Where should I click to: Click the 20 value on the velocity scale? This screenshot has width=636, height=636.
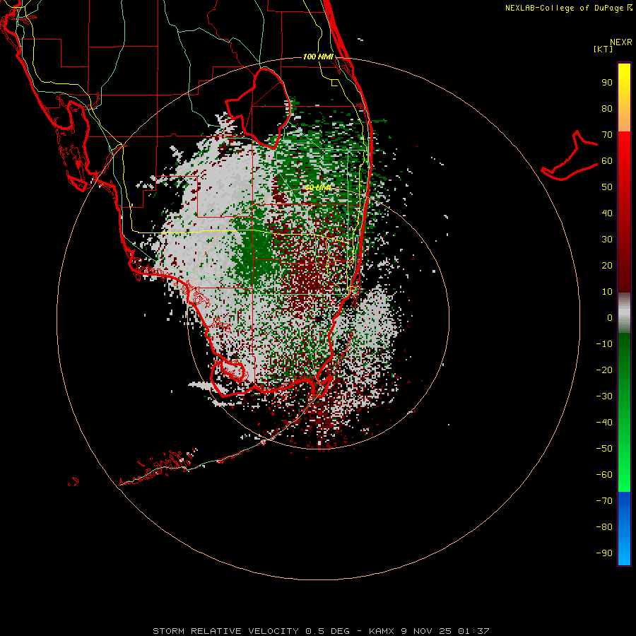point(607,265)
